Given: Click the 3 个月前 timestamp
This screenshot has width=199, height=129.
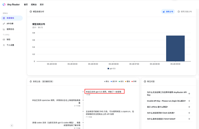Looking at the screenshot, I should pyautogui.click(x=77, y=106).
